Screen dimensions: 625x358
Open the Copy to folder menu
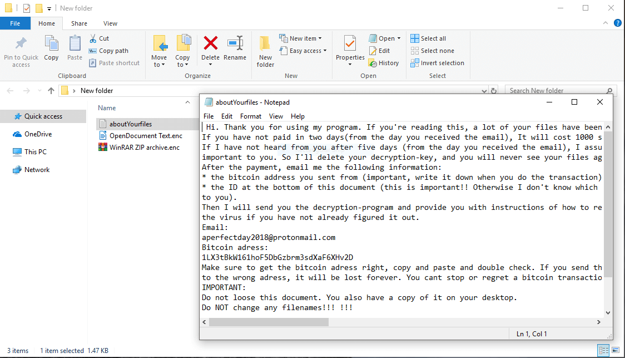pos(182,51)
